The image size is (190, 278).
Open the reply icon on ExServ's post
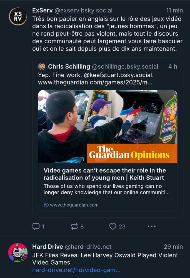(36, 226)
